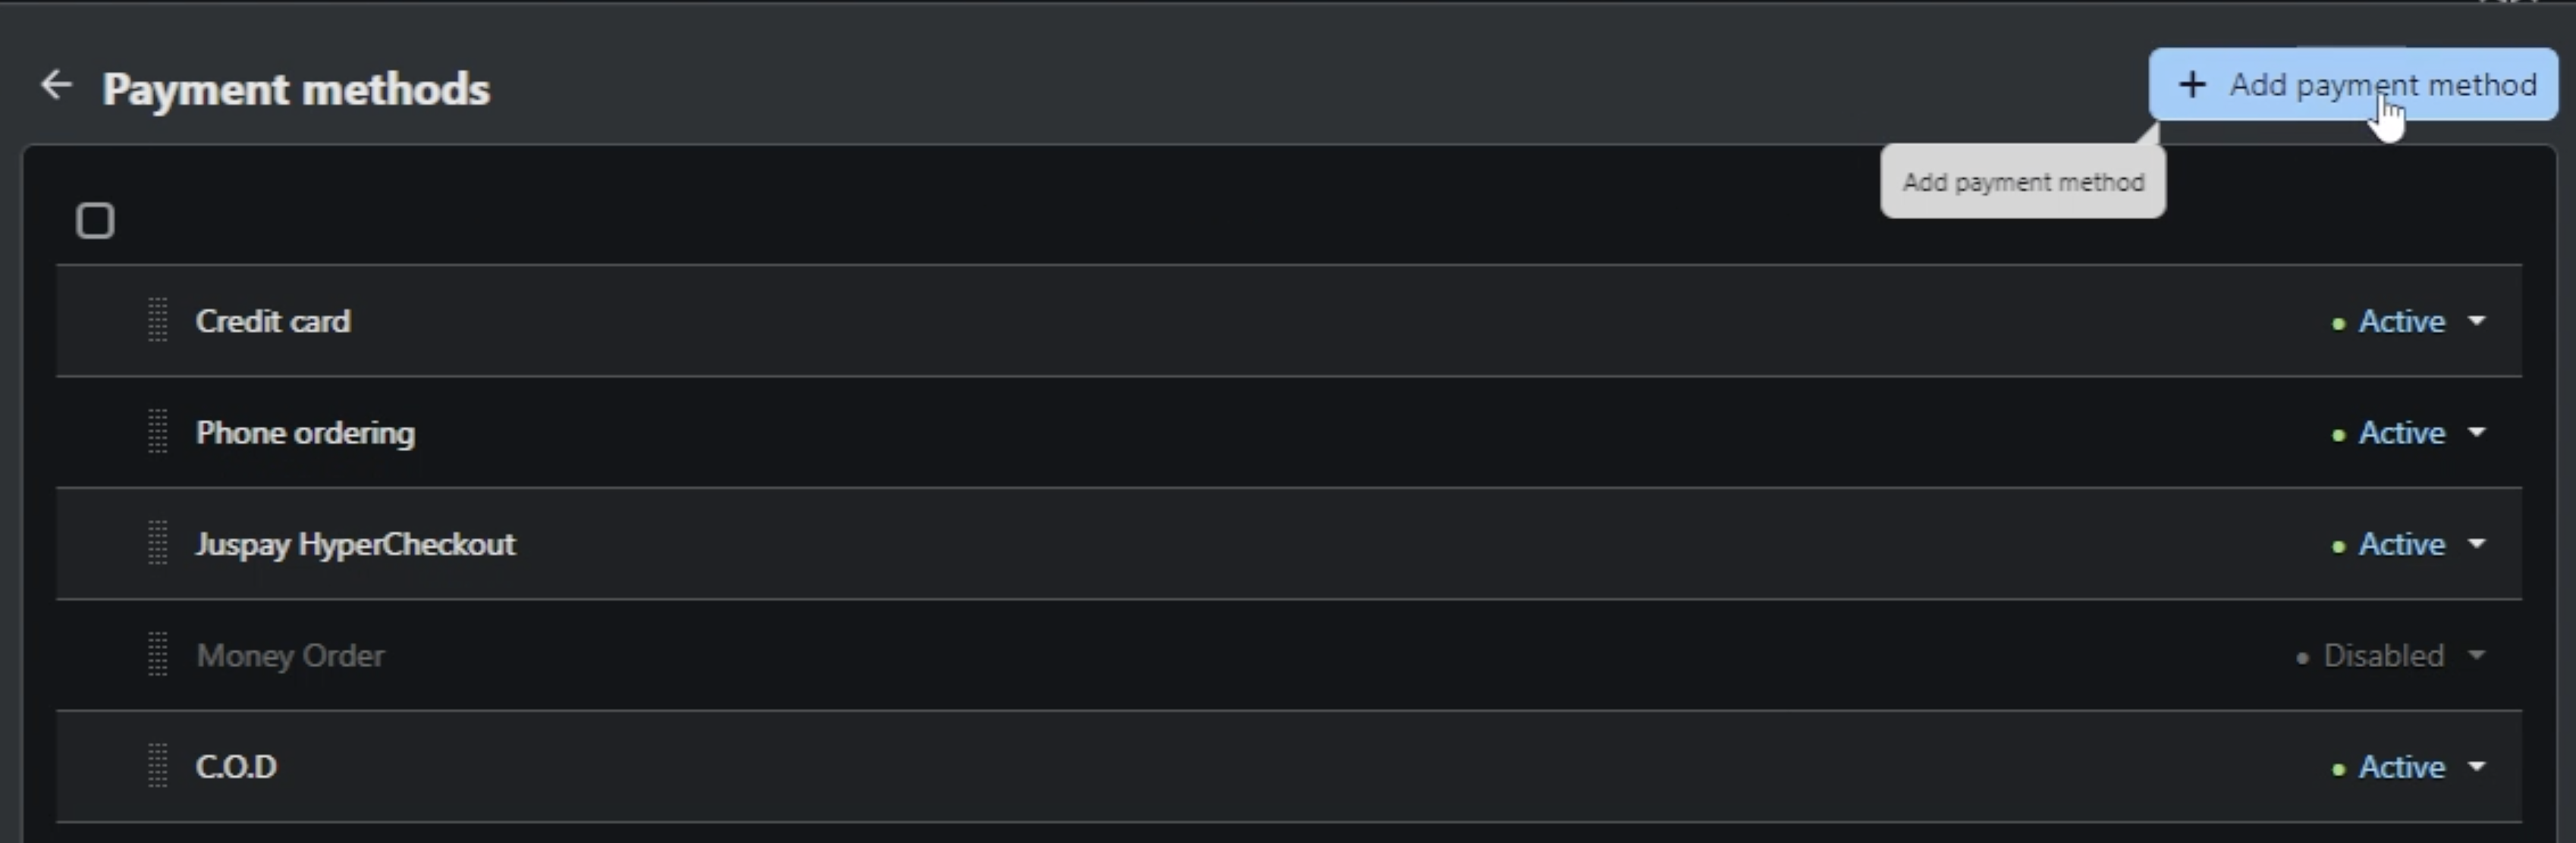Click the back arrow beside Payment methods

point(56,86)
